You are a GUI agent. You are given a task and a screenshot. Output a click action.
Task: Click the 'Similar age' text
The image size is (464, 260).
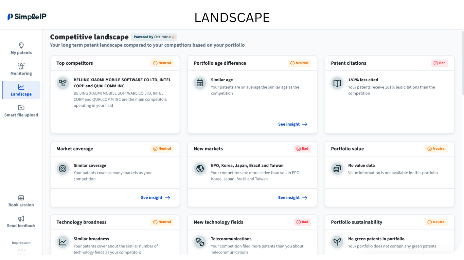222,80
